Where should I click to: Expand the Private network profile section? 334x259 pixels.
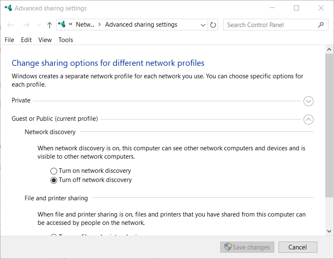309,101
